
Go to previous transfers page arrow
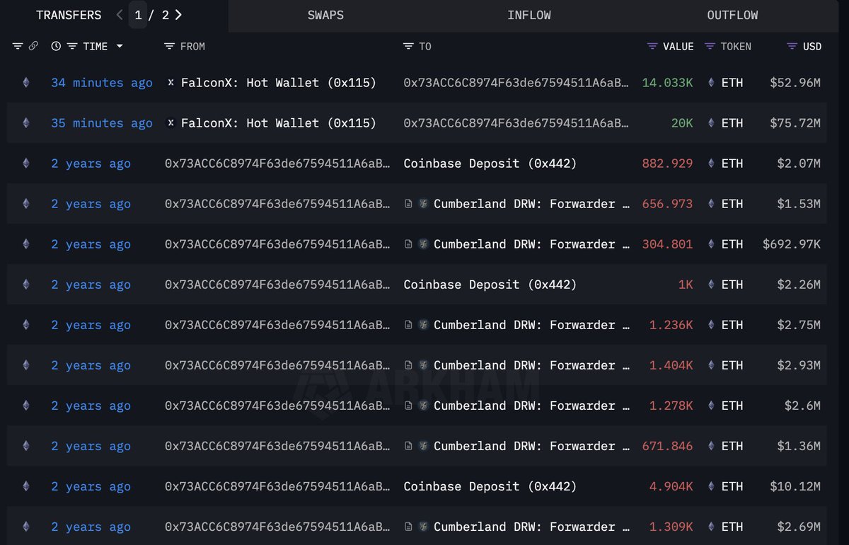[120, 15]
